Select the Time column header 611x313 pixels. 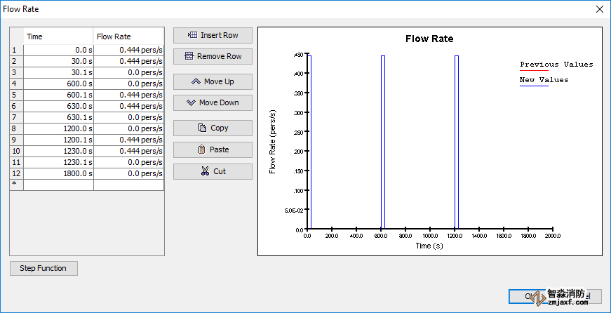coord(58,36)
